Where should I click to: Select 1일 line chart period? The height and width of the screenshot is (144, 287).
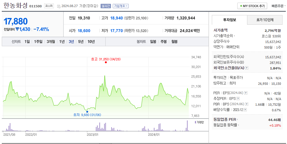[27, 42]
